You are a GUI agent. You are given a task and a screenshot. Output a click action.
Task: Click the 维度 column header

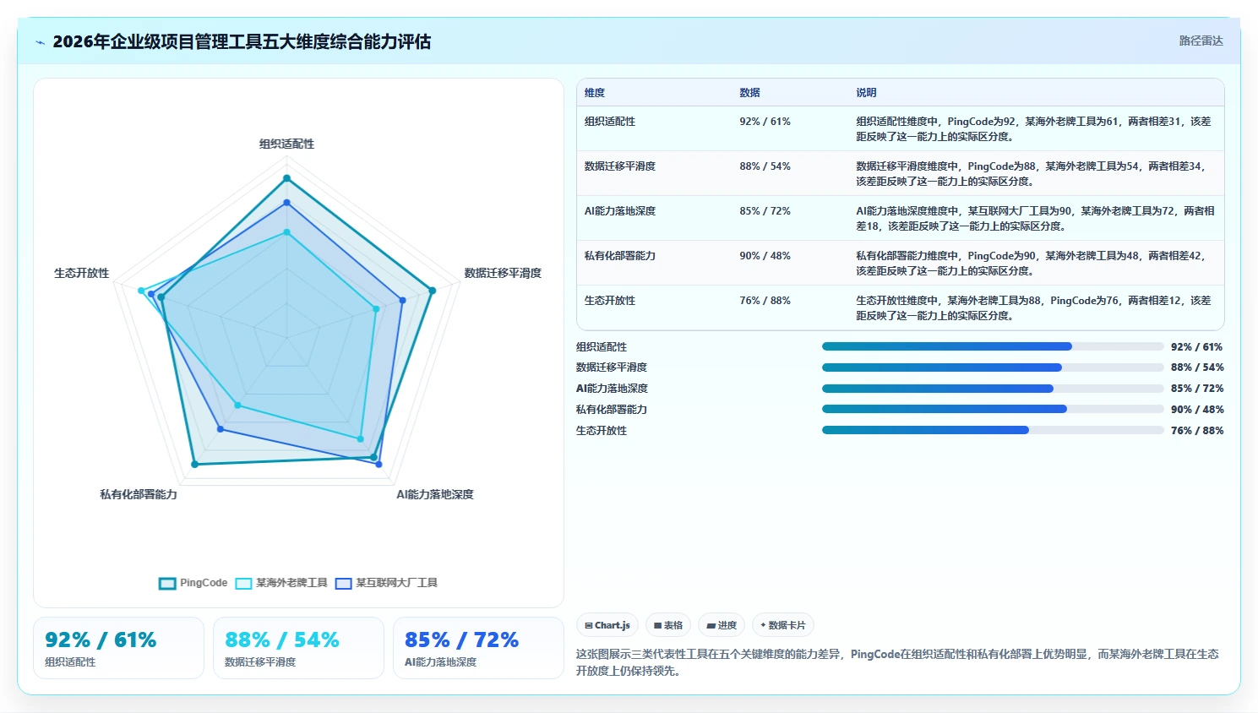click(x=595, y=93)
